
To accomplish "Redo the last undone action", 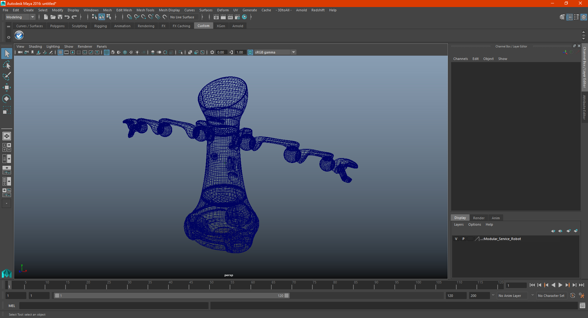I will click(74, 17).
